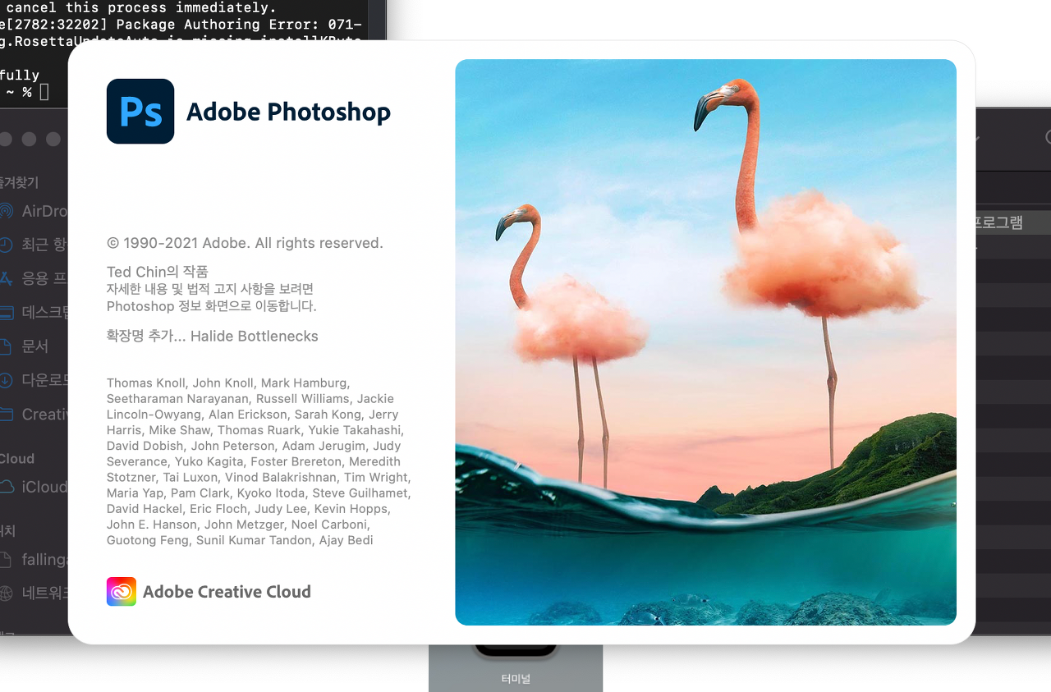Click the Thomas Knoll name in the credits
The image size is (1051, 692).
click(x=146, y=383)
